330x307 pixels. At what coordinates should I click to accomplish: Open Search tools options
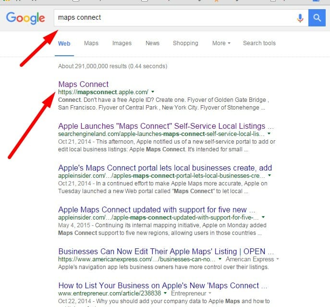click(x=259, y=43)
